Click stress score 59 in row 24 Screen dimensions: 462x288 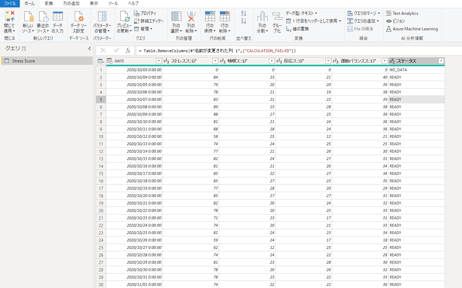191,240
